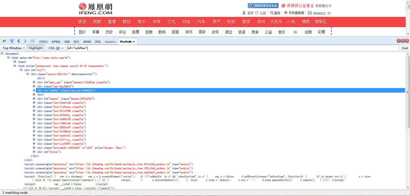Click the Highlight button

[x=36, y=48]
